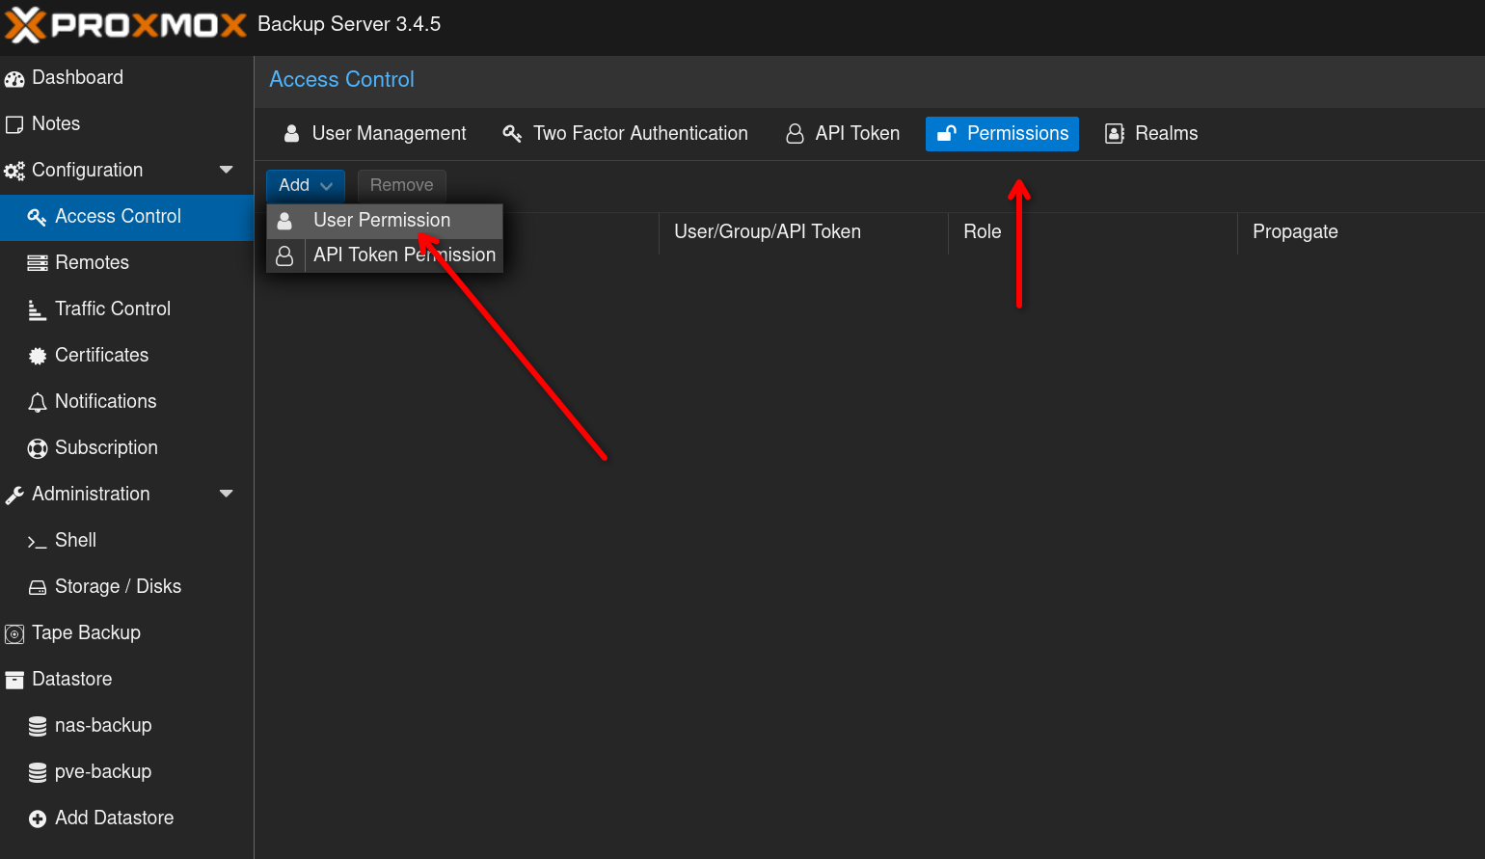Click the Notes sticky-note icon
This screenshot has height=859, width=1485.
click(x=14, y=124)
